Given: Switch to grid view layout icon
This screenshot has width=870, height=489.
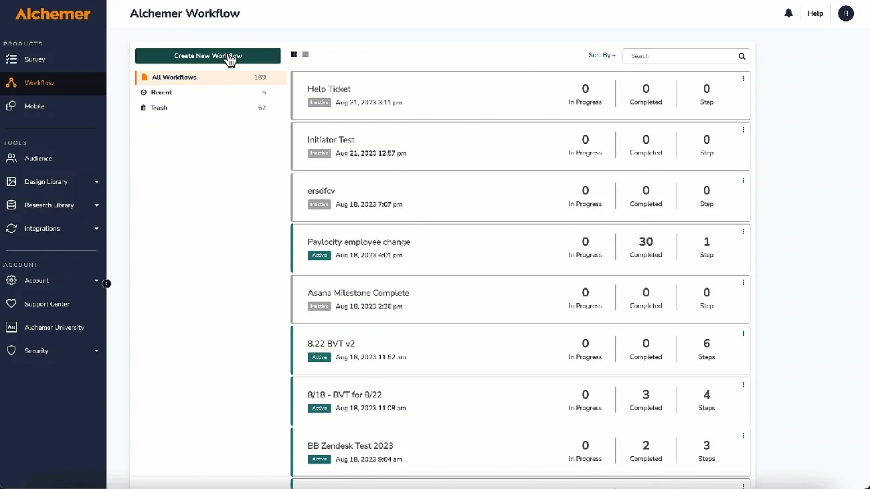Looking at the screenshot, I should 294,54.
